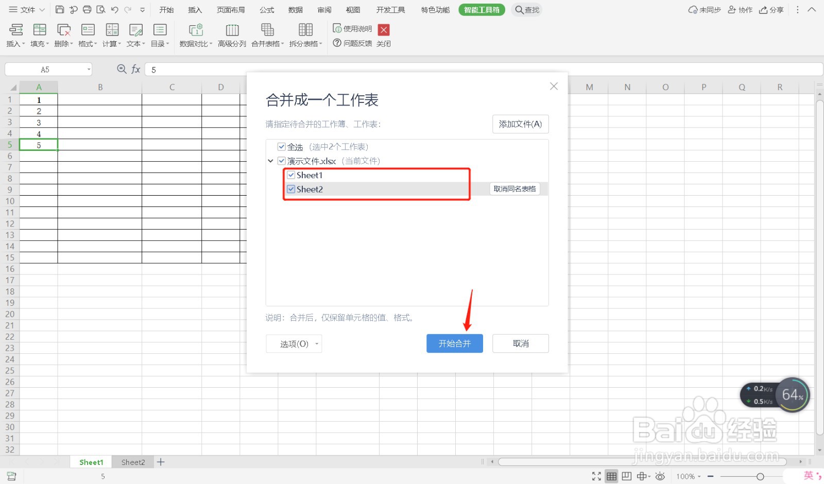Click the 开始合并 start merge button
824x484 pixels.
[x=455, y=343]
